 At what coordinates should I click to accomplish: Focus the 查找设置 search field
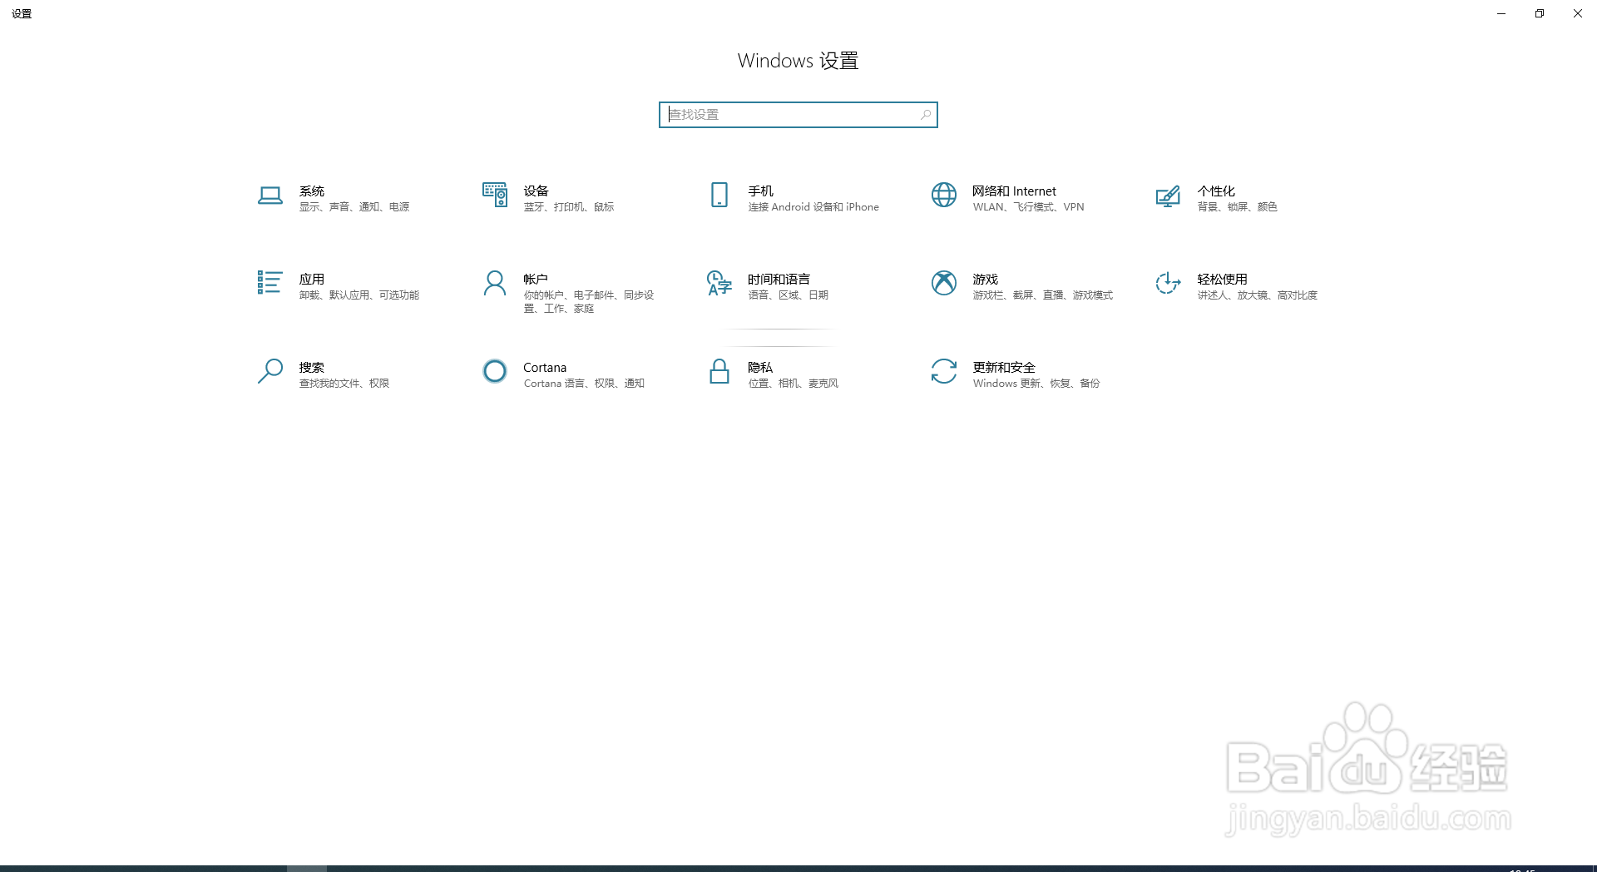coord(798,115)
